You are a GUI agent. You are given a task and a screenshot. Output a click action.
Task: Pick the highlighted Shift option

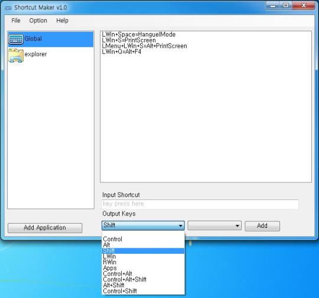coord(143,251)
